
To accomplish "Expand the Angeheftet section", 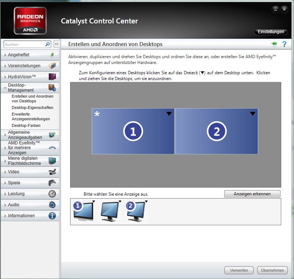I will [30, 55].
